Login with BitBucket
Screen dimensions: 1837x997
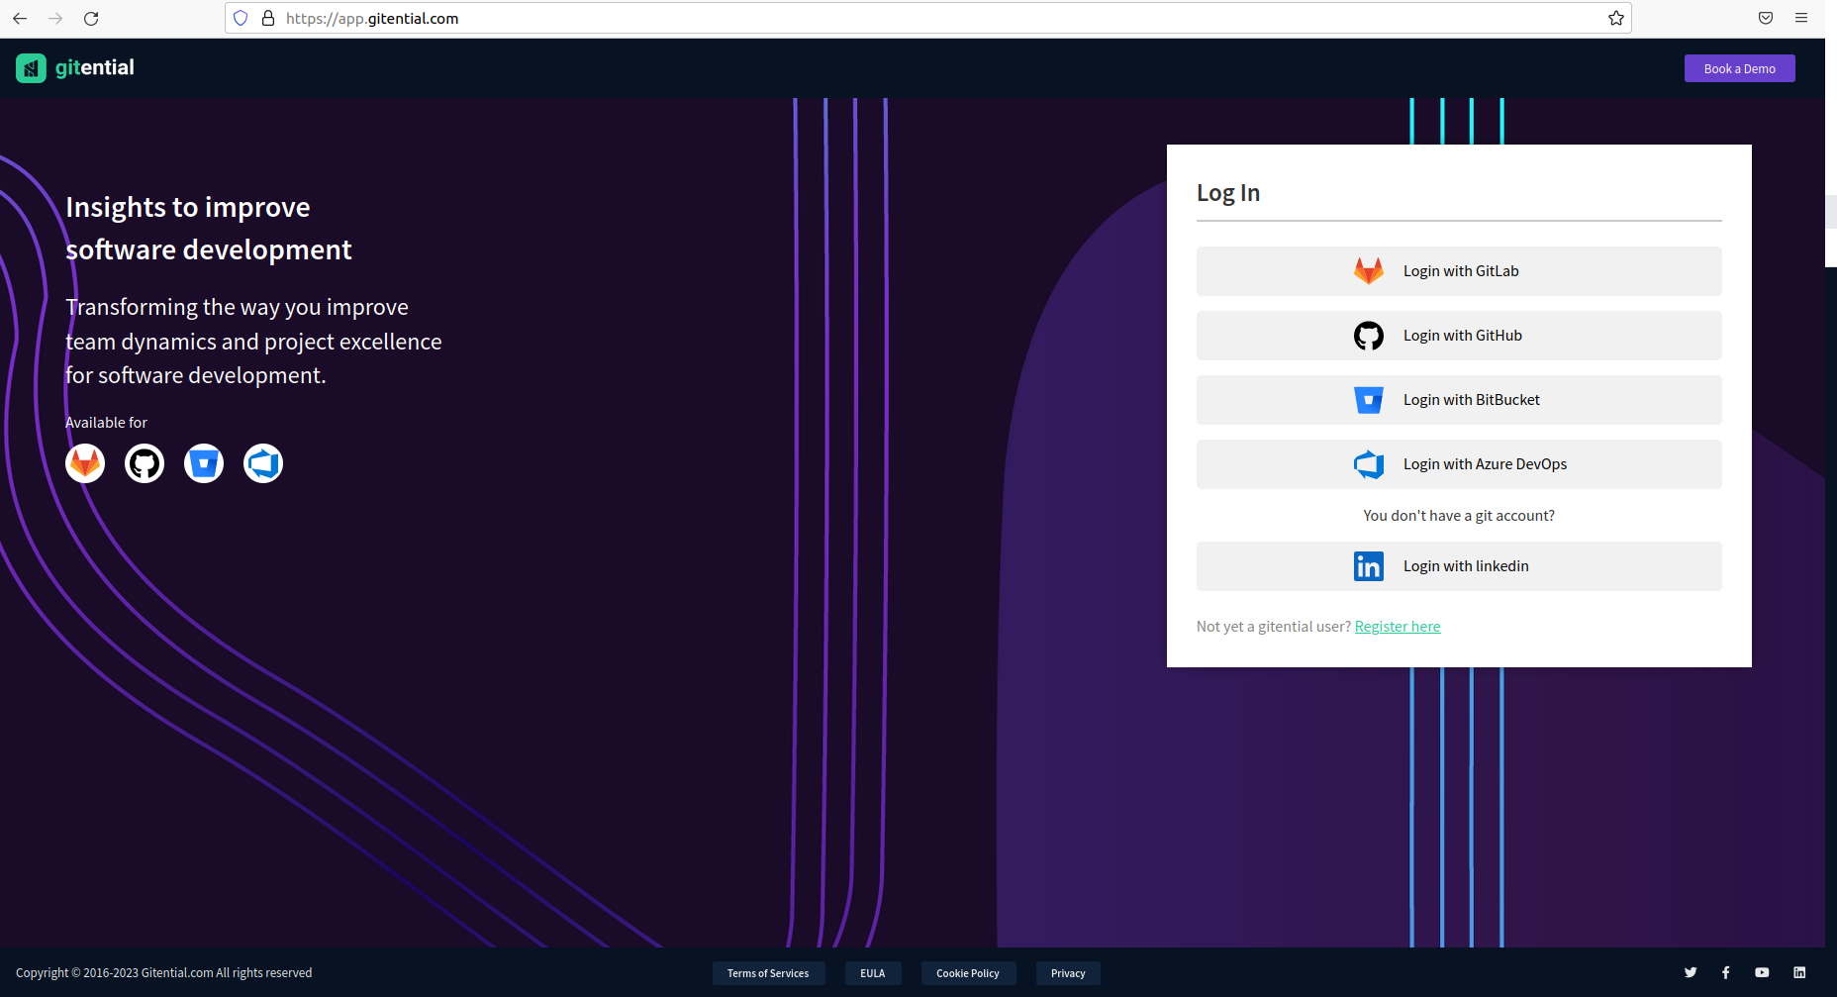1459,400
